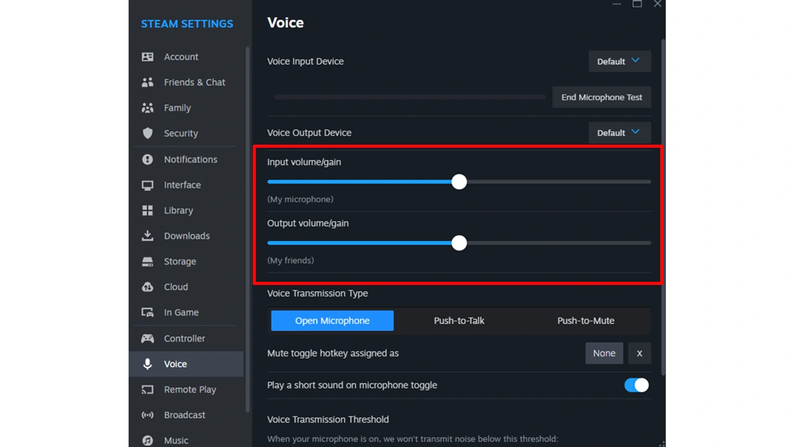
Task: Click the Broadcast signal icon
Action: pos(147,415)
